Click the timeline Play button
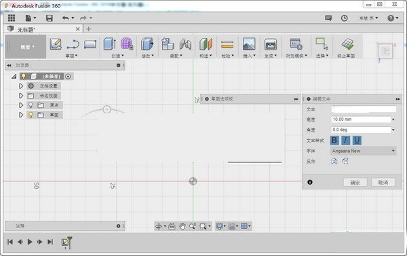407x256 pixels. 30,242
